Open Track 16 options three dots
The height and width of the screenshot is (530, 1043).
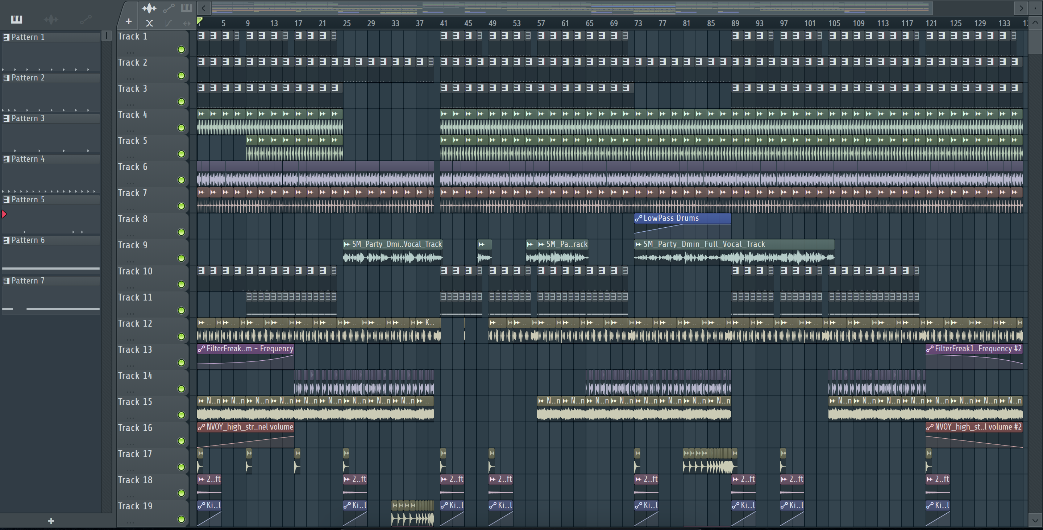point(130,444)
